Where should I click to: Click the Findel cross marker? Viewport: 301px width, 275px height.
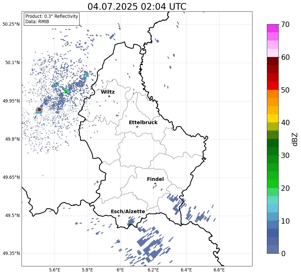coord(155,184)
